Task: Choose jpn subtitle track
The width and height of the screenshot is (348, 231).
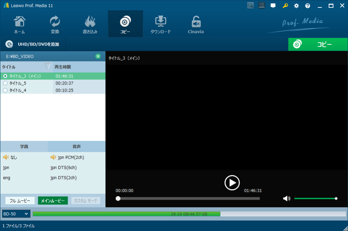Action: [x=6, y=168]
